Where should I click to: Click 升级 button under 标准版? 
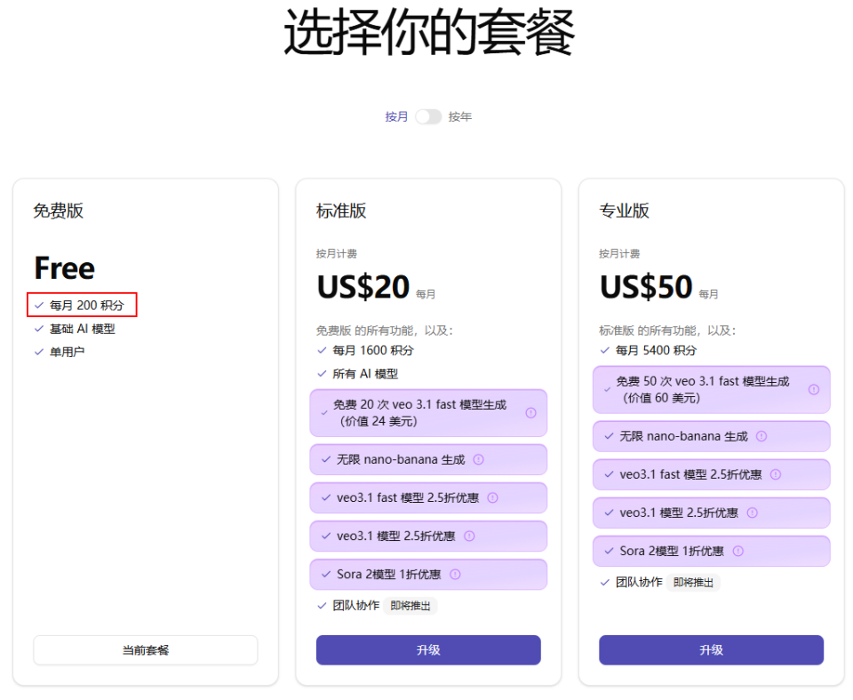coord(428,649)
